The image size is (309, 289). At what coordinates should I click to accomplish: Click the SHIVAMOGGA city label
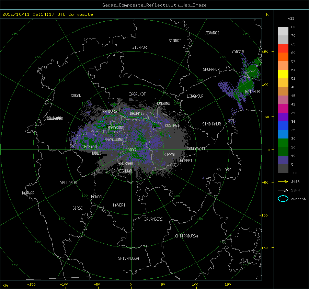tap(128, 258)
